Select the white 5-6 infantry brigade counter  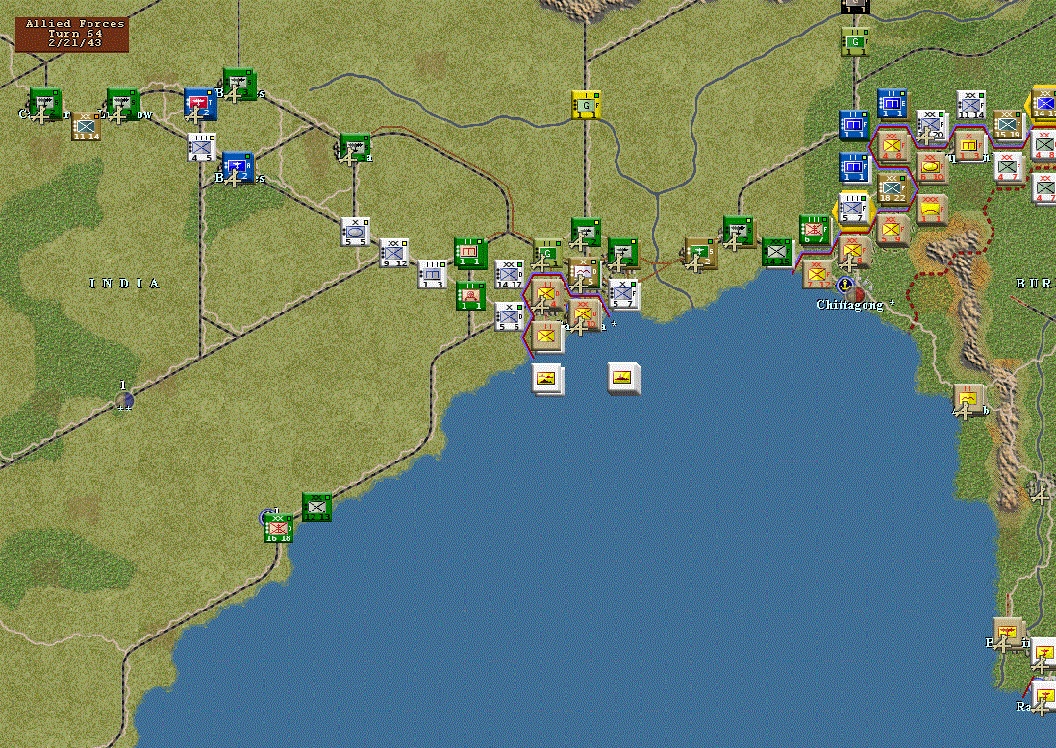tap(509, 316)
